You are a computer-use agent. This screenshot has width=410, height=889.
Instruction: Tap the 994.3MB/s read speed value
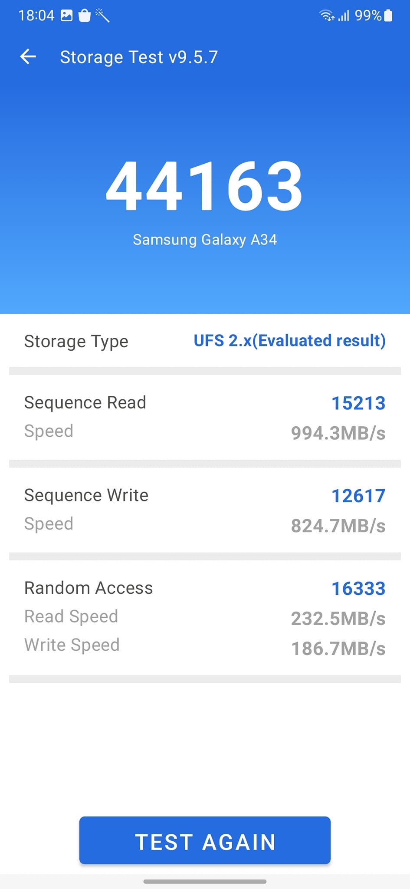(338, 433)
